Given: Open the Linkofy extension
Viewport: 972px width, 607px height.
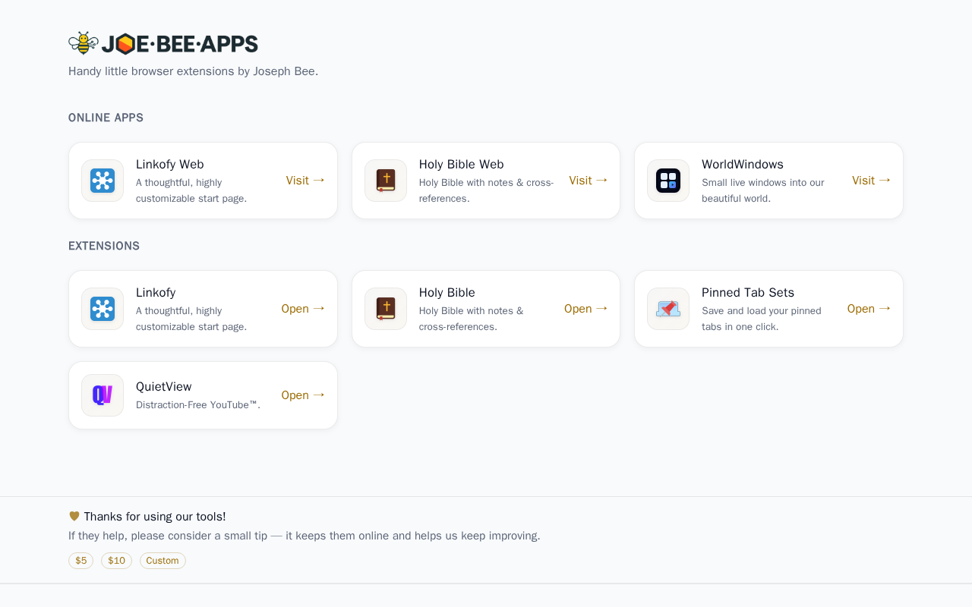Looking at the screenshot, I should 303,309.
